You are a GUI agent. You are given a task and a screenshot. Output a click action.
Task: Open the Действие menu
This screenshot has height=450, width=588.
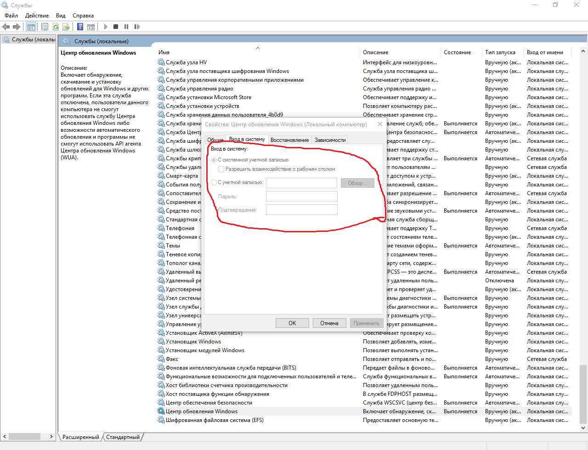click(37, 16)
